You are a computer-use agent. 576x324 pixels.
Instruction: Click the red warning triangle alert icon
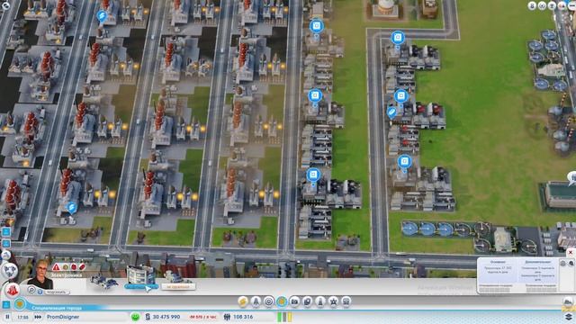(56, 267)
